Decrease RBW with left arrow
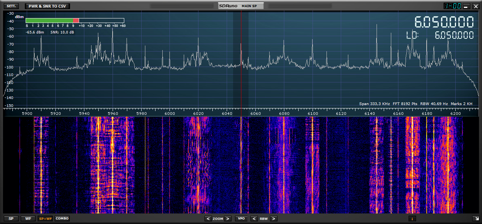Image resolution: width=482 pixels, height=224 pixels. point(254,219)
